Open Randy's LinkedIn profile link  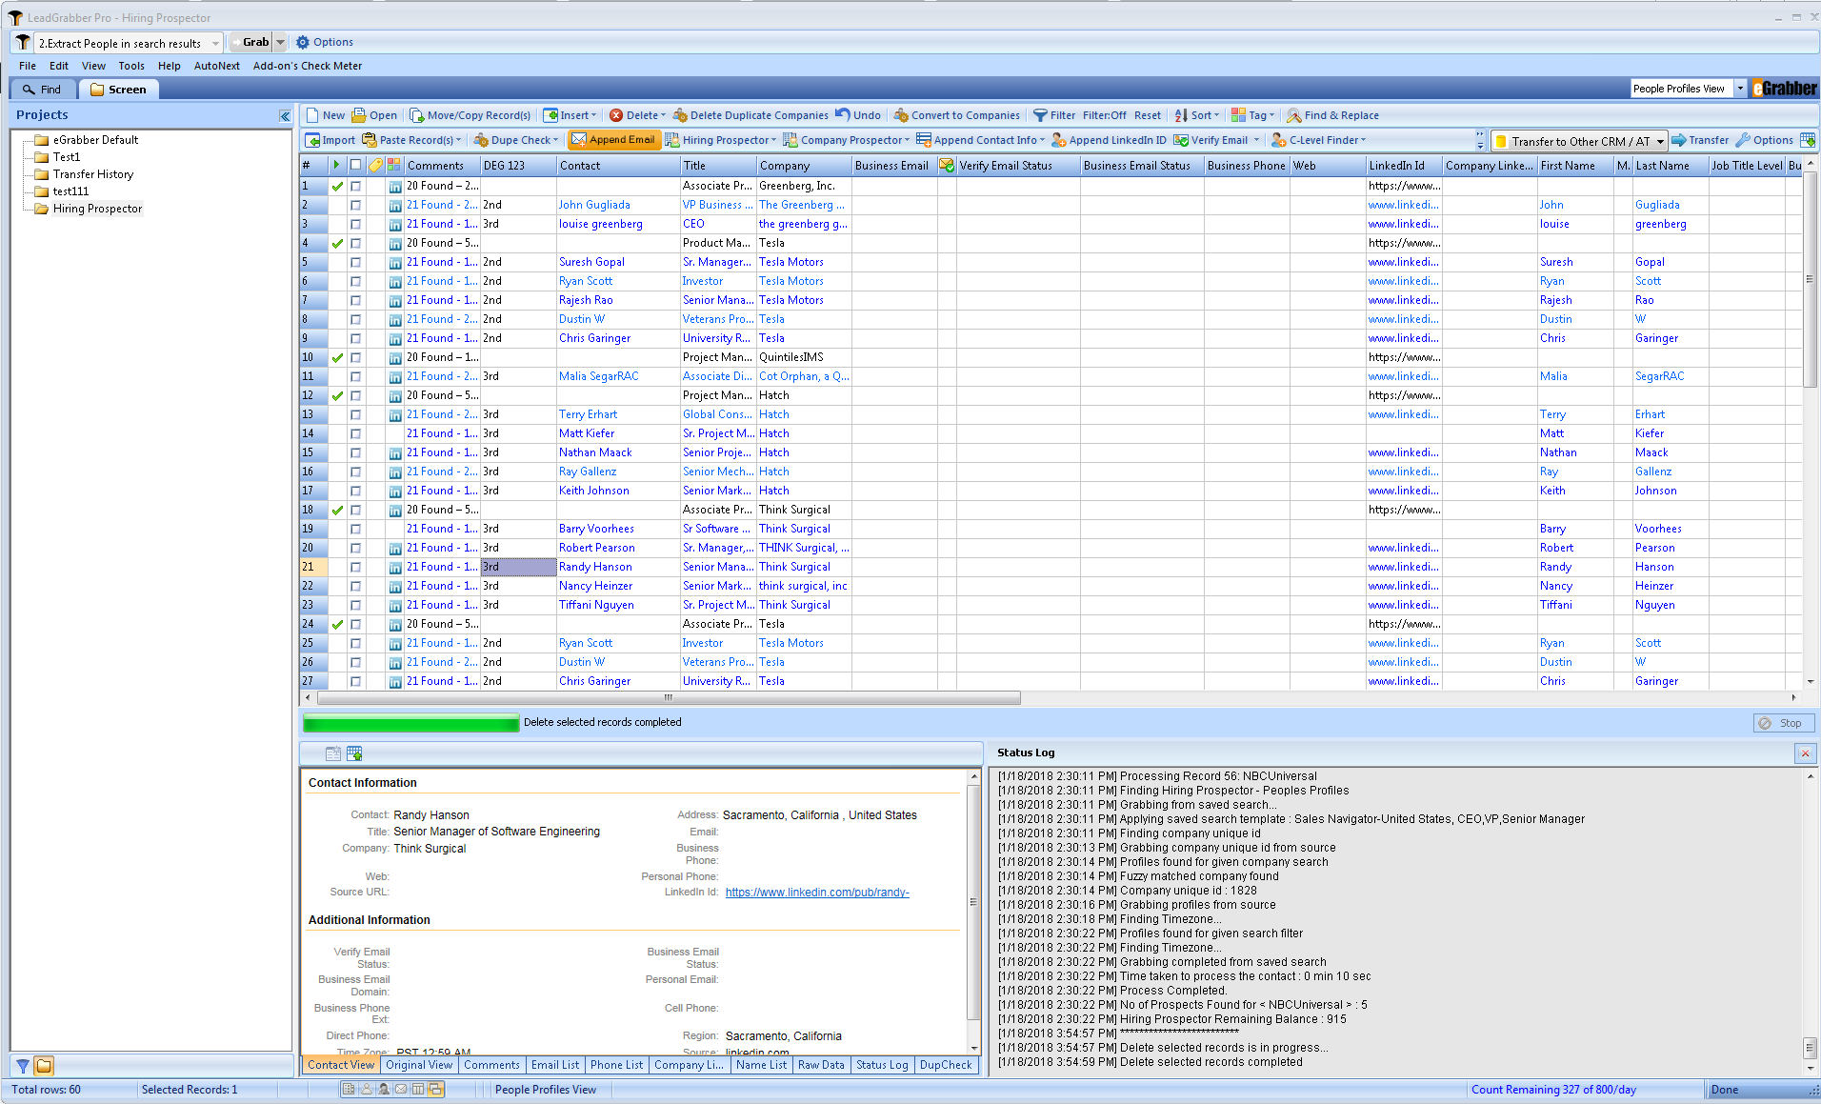pyautogui.click(x=816, y=893)
